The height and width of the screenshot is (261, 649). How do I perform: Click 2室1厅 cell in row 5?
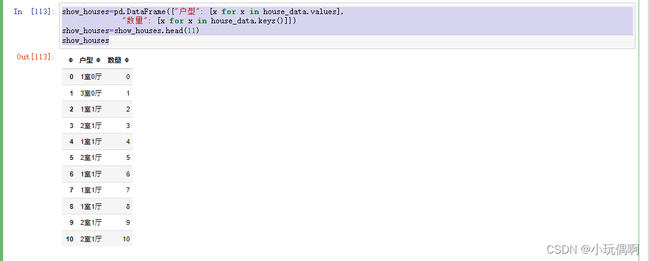pyautogui.click(x=91, y=157)
